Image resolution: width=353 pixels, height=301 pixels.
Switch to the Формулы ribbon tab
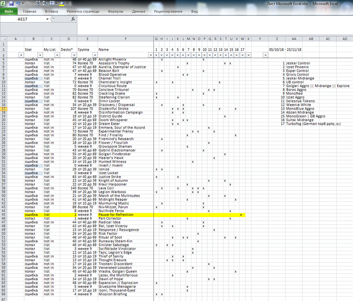(116, 12)
